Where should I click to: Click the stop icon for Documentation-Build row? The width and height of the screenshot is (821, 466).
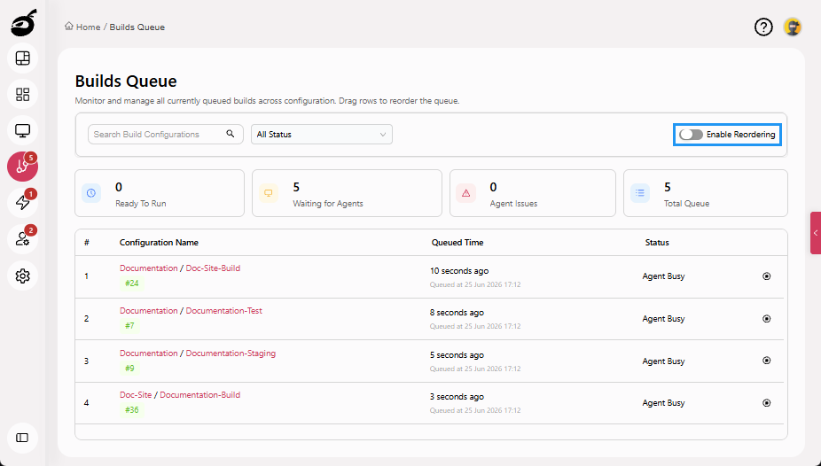pos(767,403)
